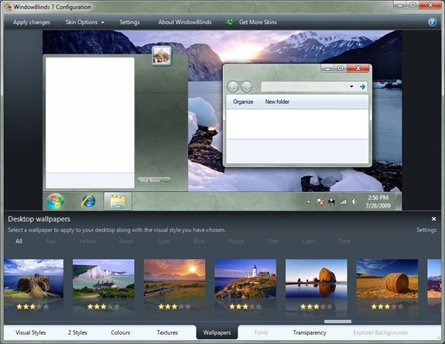
Task: Click Apply changes
Action: point(32,22)
